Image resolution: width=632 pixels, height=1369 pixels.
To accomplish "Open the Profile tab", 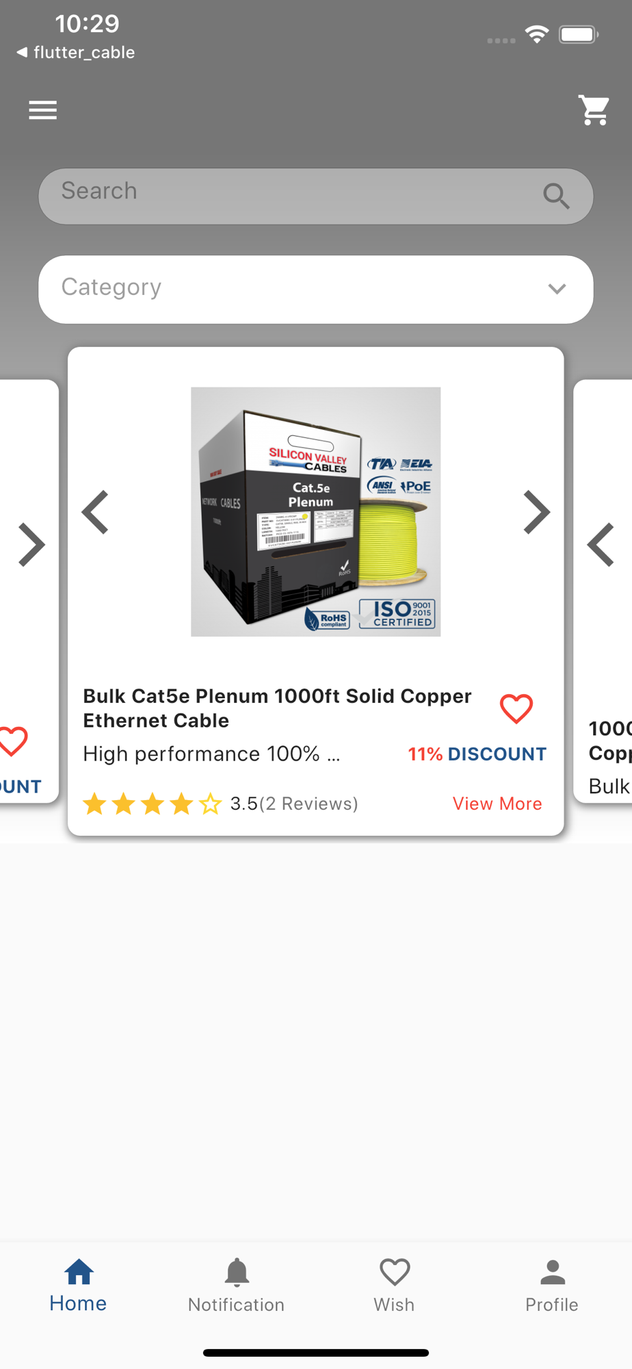I will tap(552, 1285).
